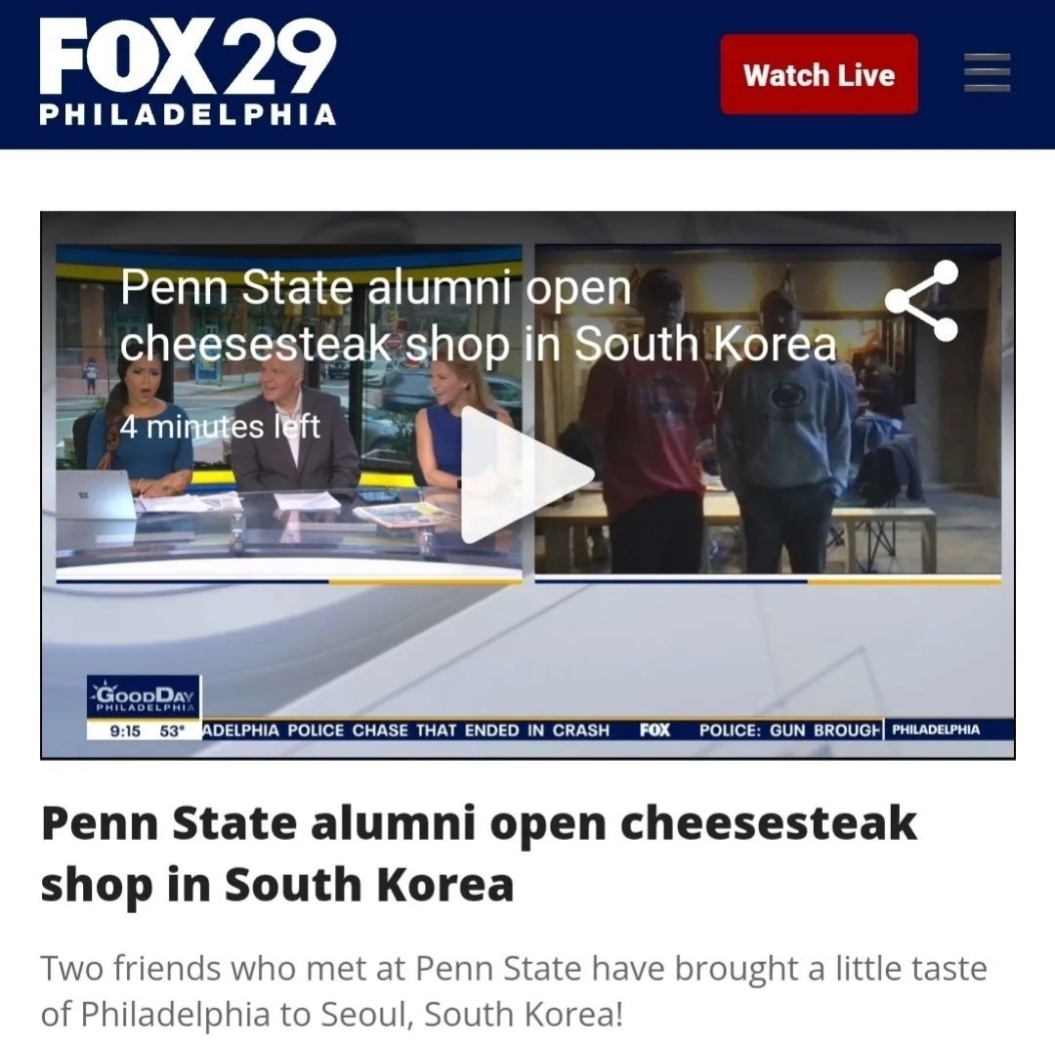Click the Watch Live button
Image resolution: width=1055 pixels, height=1045 pixels.
point(819,74)
